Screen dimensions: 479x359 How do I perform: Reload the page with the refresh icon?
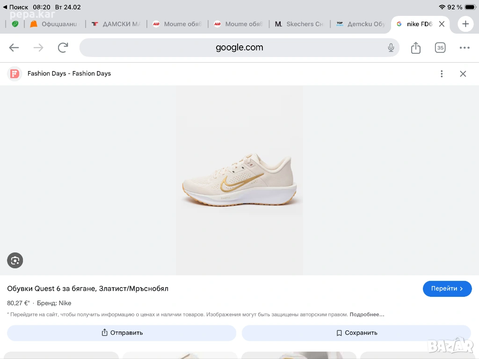[63, 48]
